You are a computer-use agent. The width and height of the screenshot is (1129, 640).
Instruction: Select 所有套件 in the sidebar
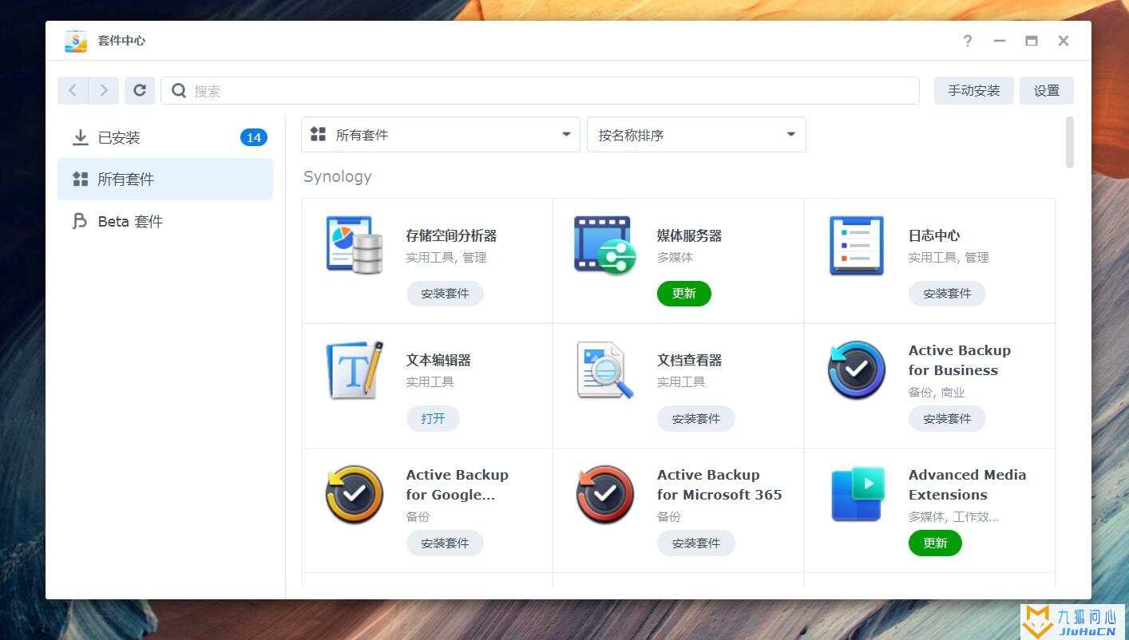click(165, 179)
